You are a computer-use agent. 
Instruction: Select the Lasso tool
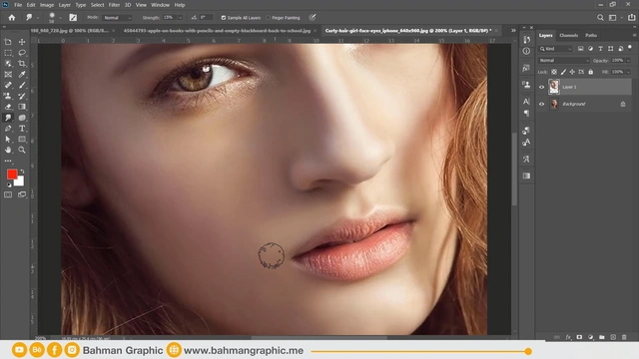(22, 53)
